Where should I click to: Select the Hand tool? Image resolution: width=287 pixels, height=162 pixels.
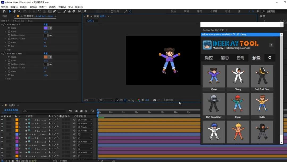(14, 11)
